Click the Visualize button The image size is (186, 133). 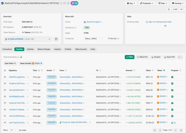[156, 57]
